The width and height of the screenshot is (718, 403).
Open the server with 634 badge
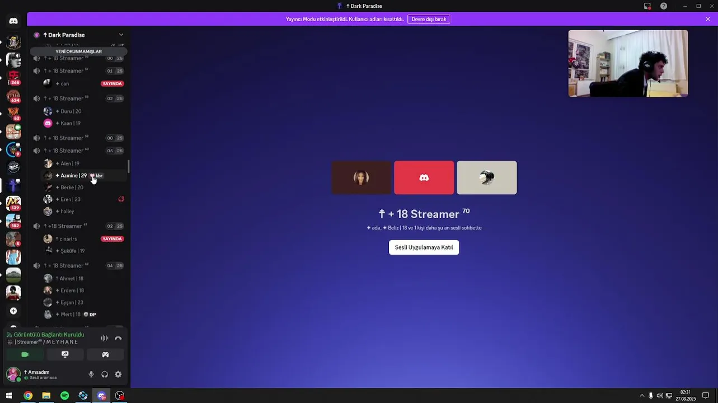(13, 96)
